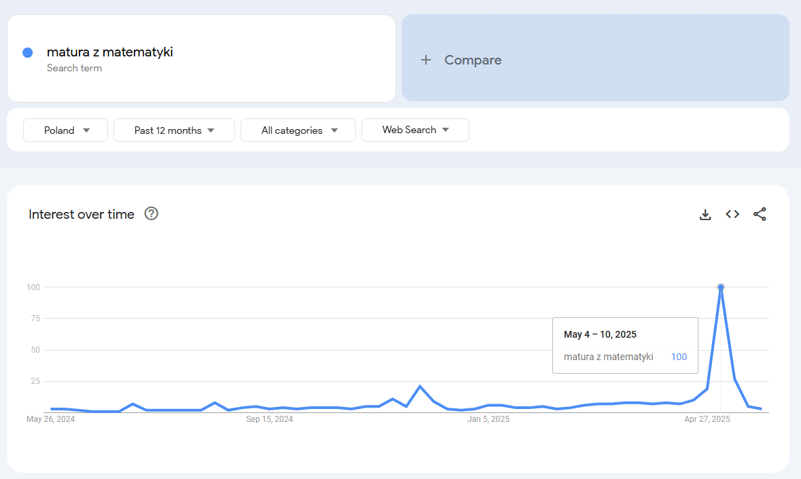This screenshot has height=479, width=801.
Task: Open the Past 12 months time range dropdown
Action: [174, 130]
